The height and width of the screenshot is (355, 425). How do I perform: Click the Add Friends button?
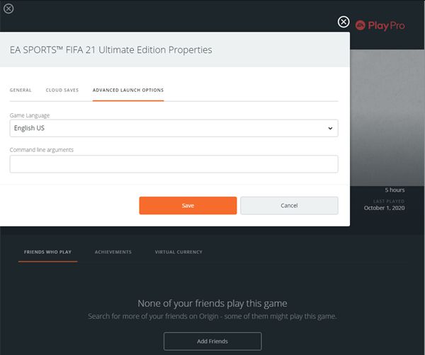click(x=212, y=341)
